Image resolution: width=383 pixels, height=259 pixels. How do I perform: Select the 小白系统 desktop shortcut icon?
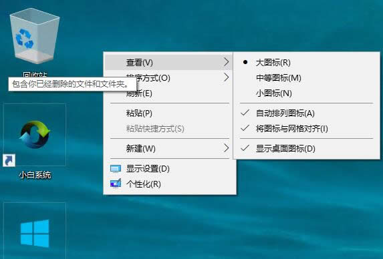tap(35, 135)
